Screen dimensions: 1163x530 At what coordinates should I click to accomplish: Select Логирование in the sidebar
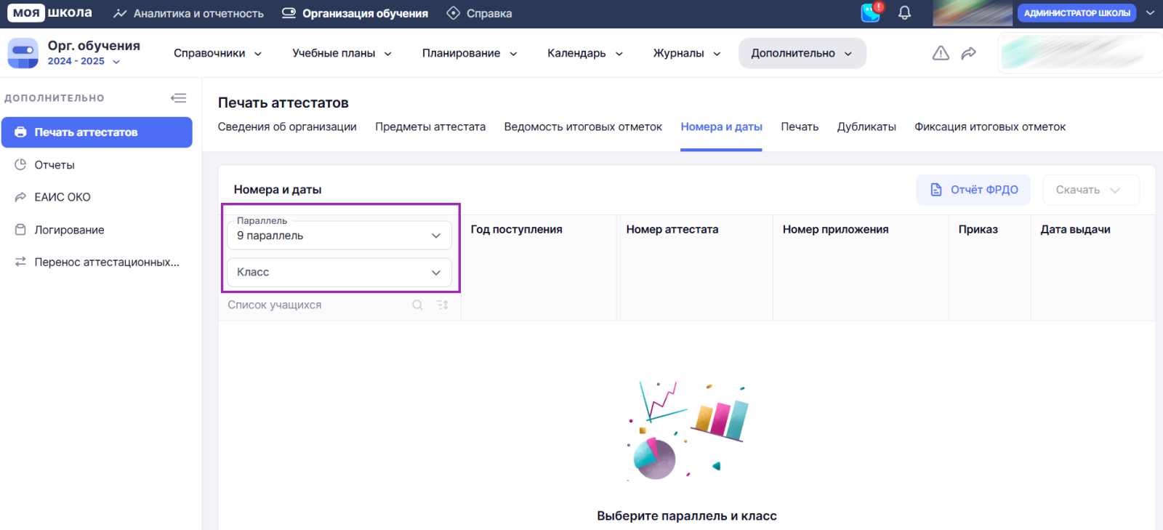pyautogui.click(x=69, y=230)
